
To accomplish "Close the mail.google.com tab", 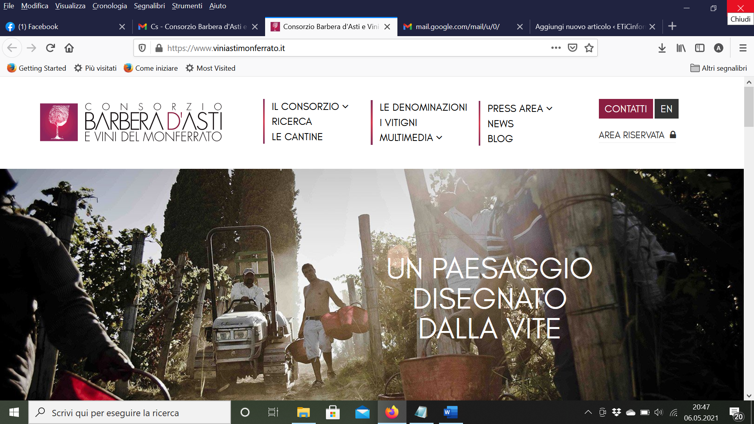I will coord(520,27).
